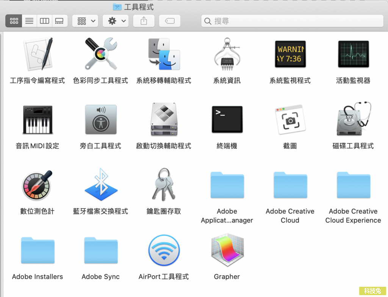Viewport: 388px width, 297px height.
Task: Click the Share button in toolbar
Action: [x=143, y=21]
